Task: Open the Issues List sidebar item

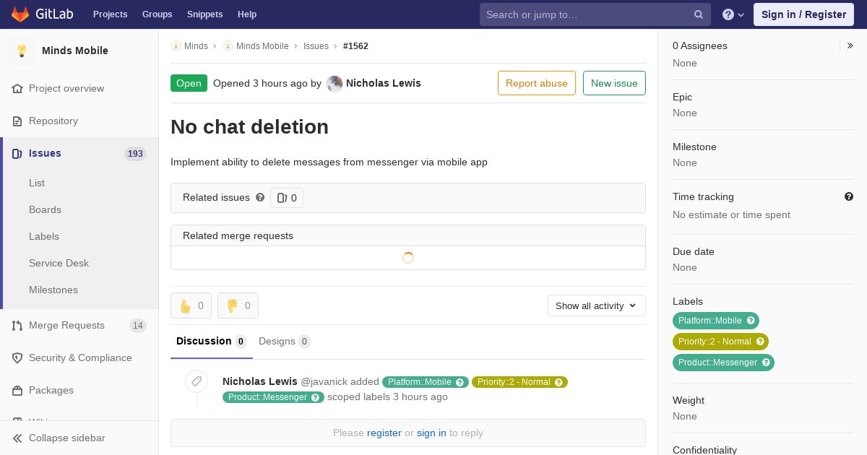Action: (x=37, y=183)
